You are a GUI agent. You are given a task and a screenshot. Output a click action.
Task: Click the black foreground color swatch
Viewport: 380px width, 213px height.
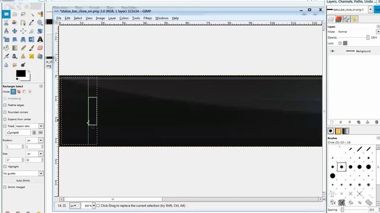pos(21,73)
